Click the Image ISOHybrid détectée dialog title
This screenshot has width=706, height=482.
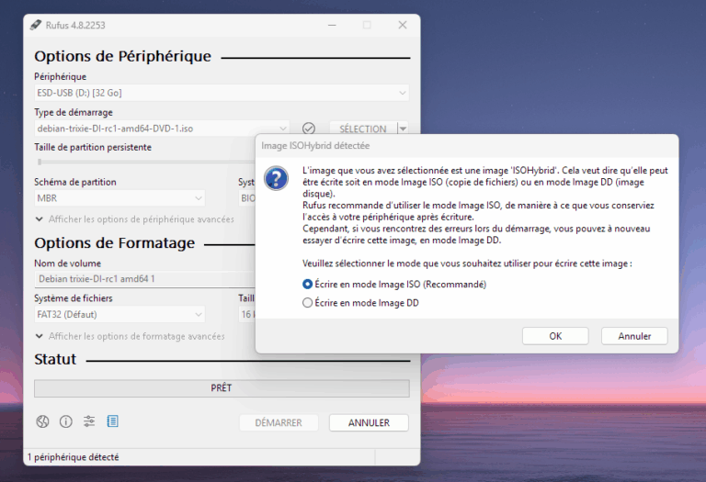315,146
